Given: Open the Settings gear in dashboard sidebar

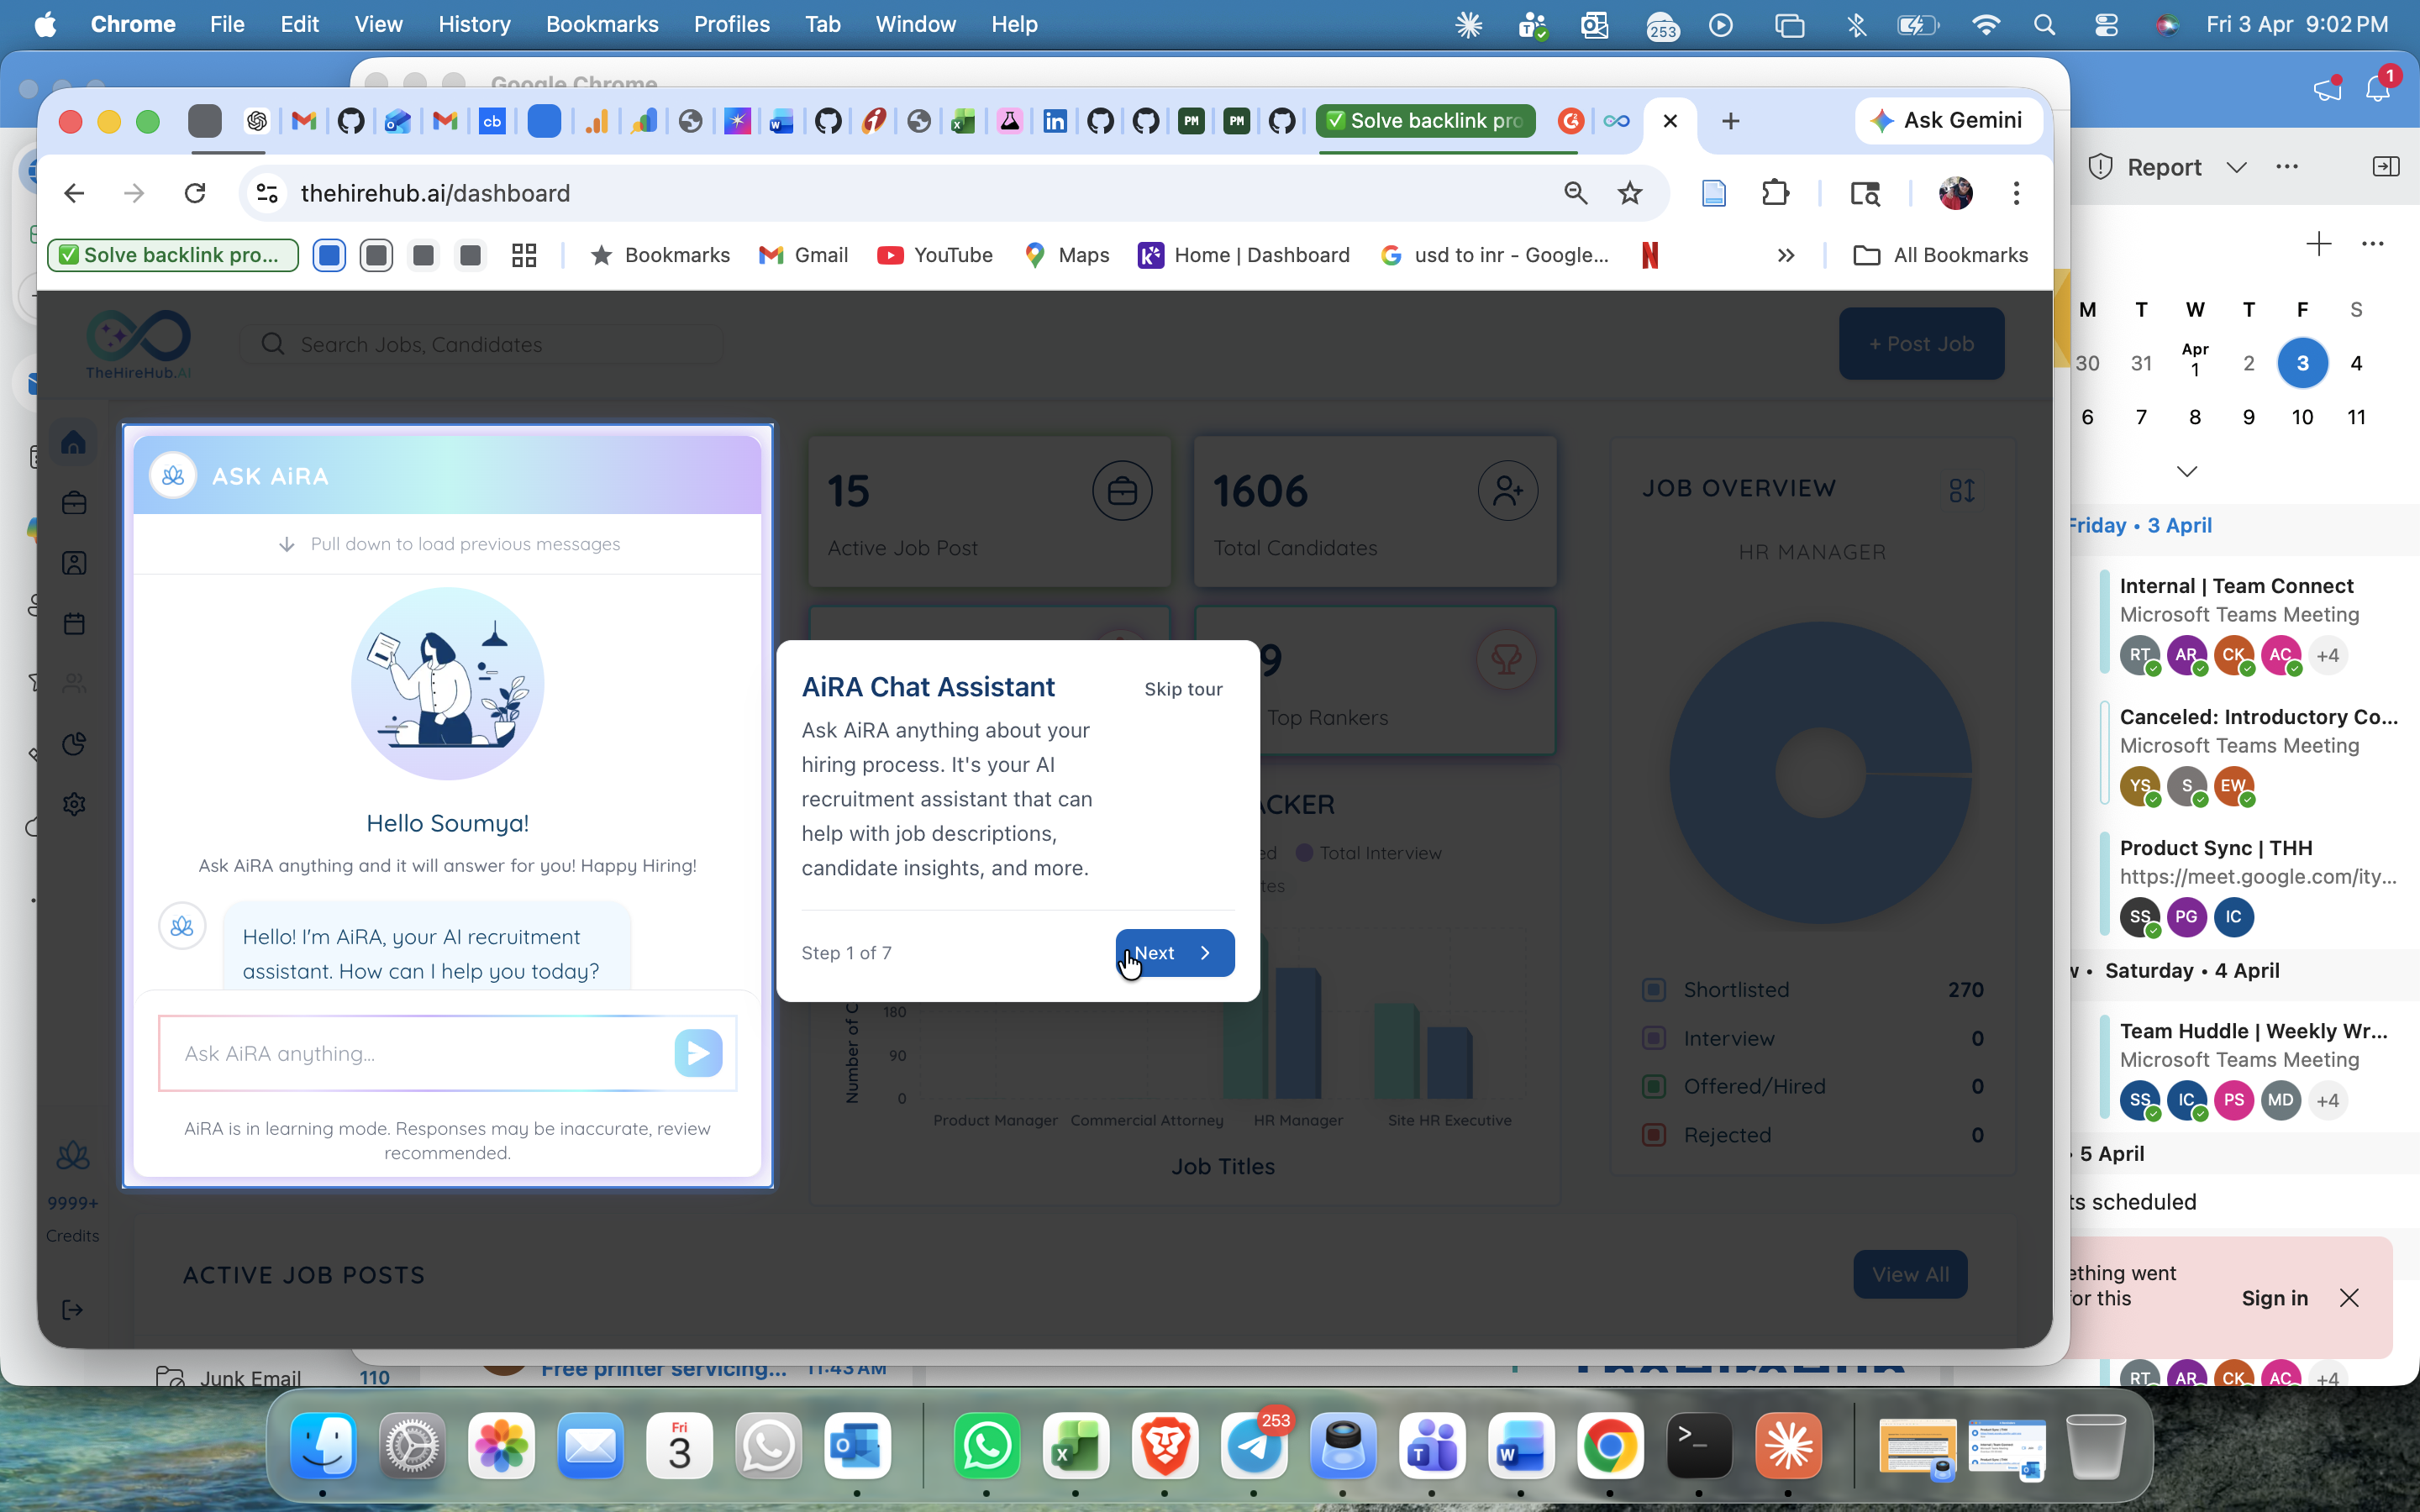Looking at the screenshot, I should pyautogui.click(x=74, y=804).
